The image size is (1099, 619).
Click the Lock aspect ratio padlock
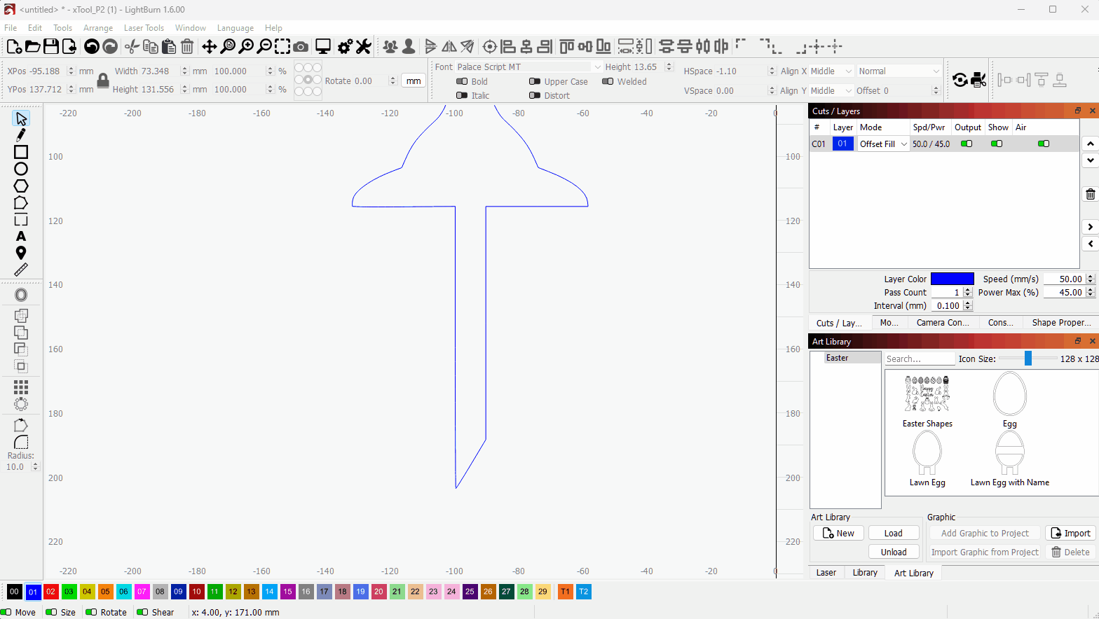pos(103,81)
